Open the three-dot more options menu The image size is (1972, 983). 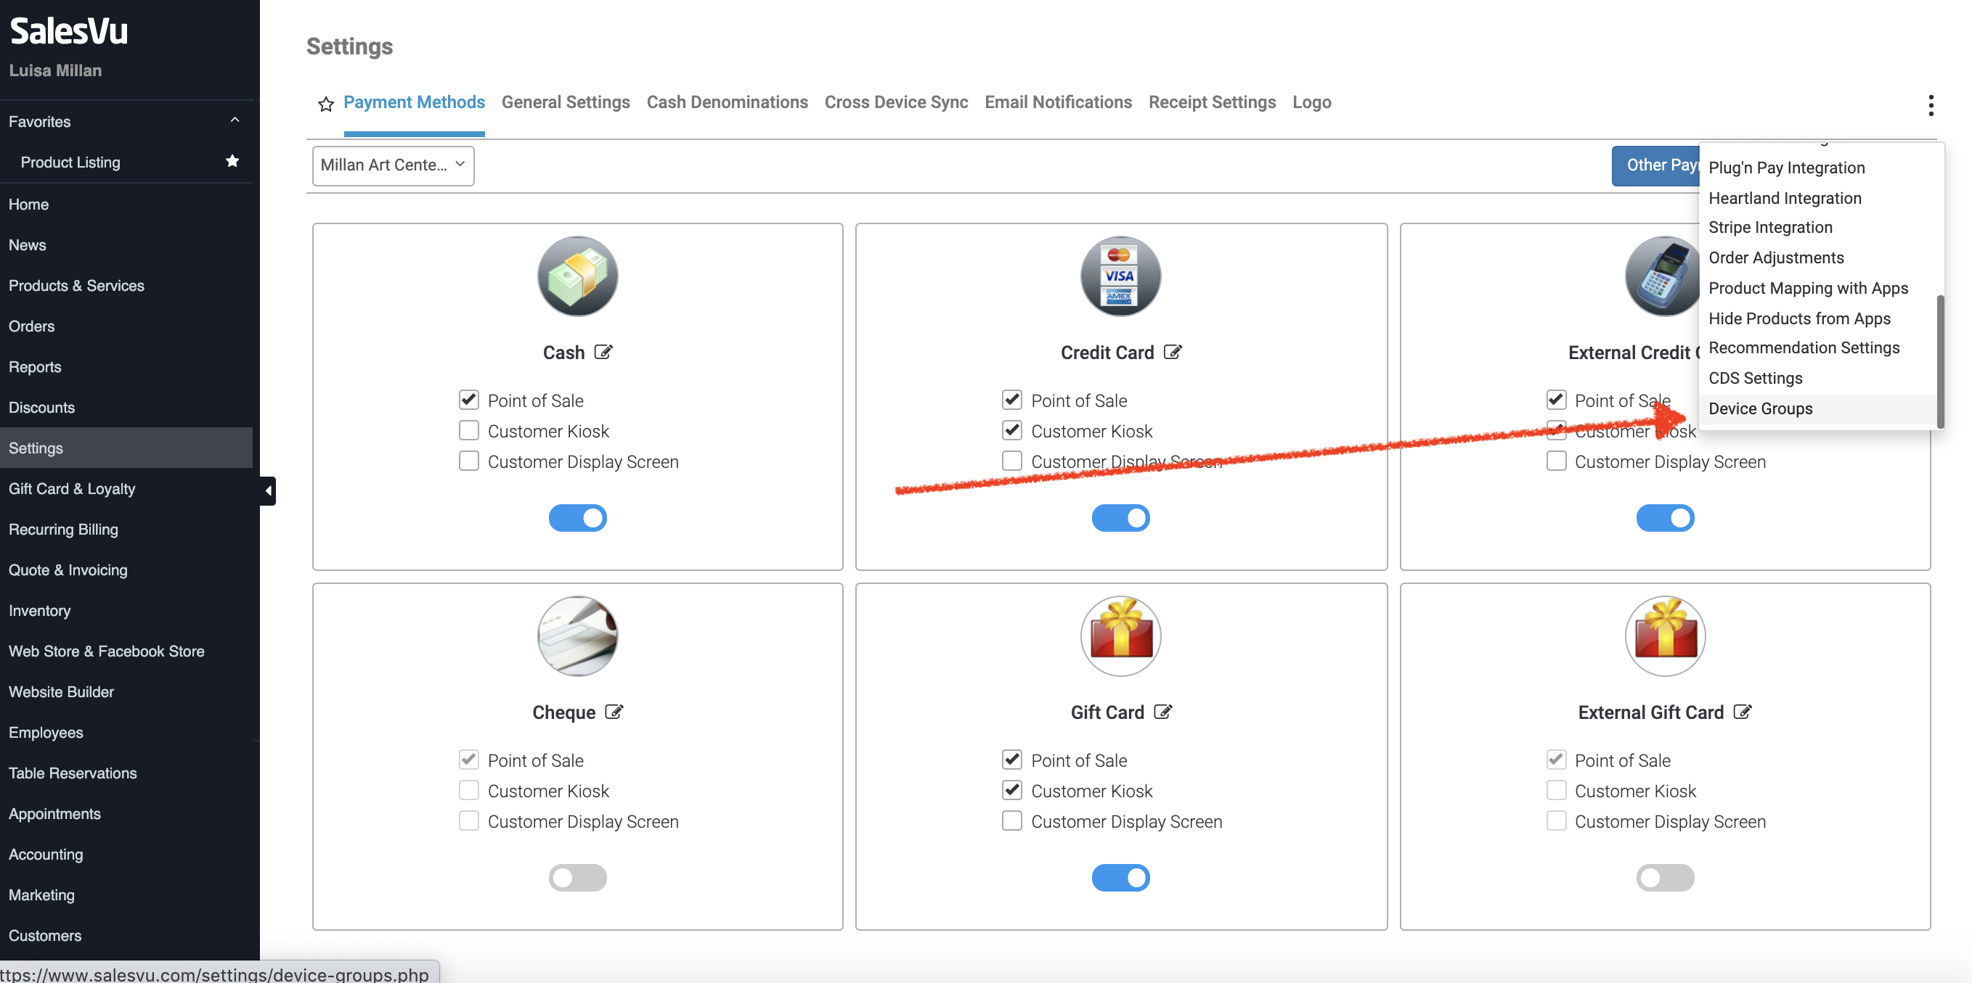pyautogui.click(x=1930, y=104)
